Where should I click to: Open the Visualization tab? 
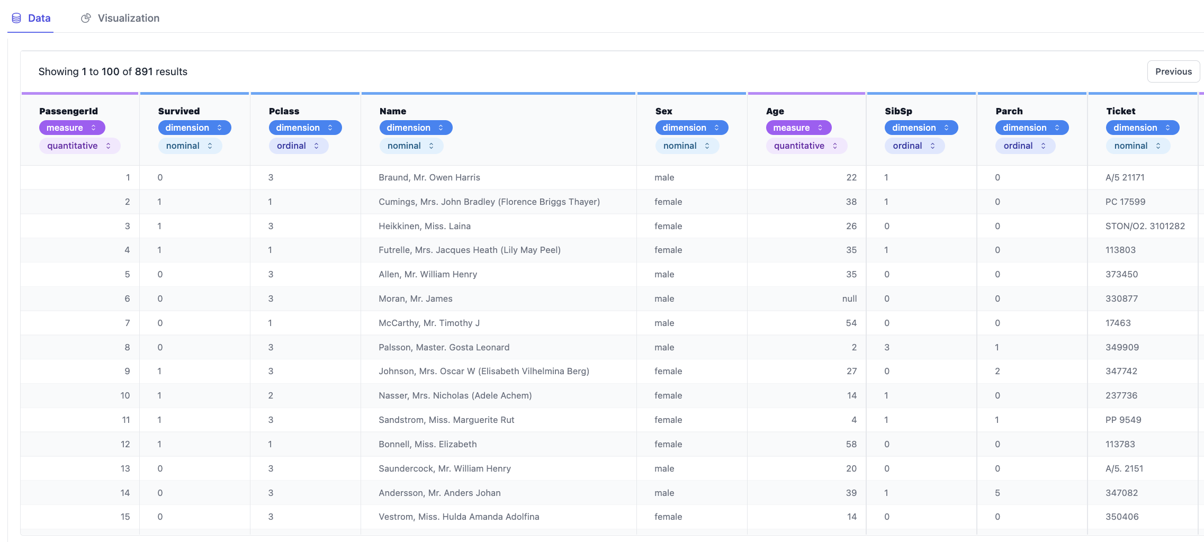(120, 18)
